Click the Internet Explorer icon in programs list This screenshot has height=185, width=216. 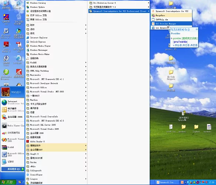coord(28,37)
